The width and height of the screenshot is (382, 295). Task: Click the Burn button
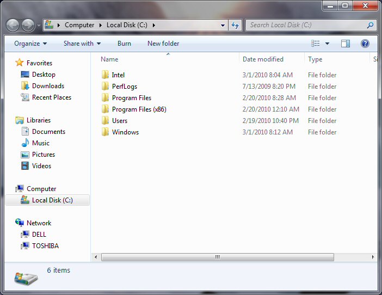click(124, 44)
